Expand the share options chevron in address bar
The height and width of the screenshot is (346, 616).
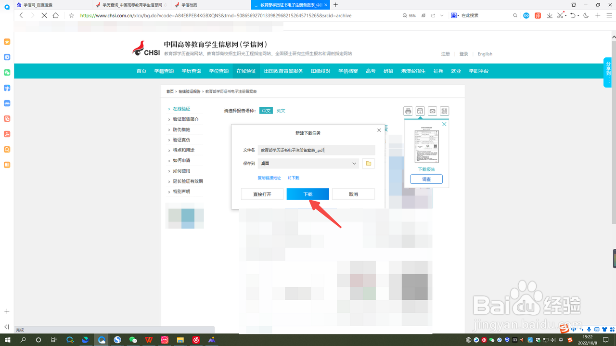coord(442,15)
